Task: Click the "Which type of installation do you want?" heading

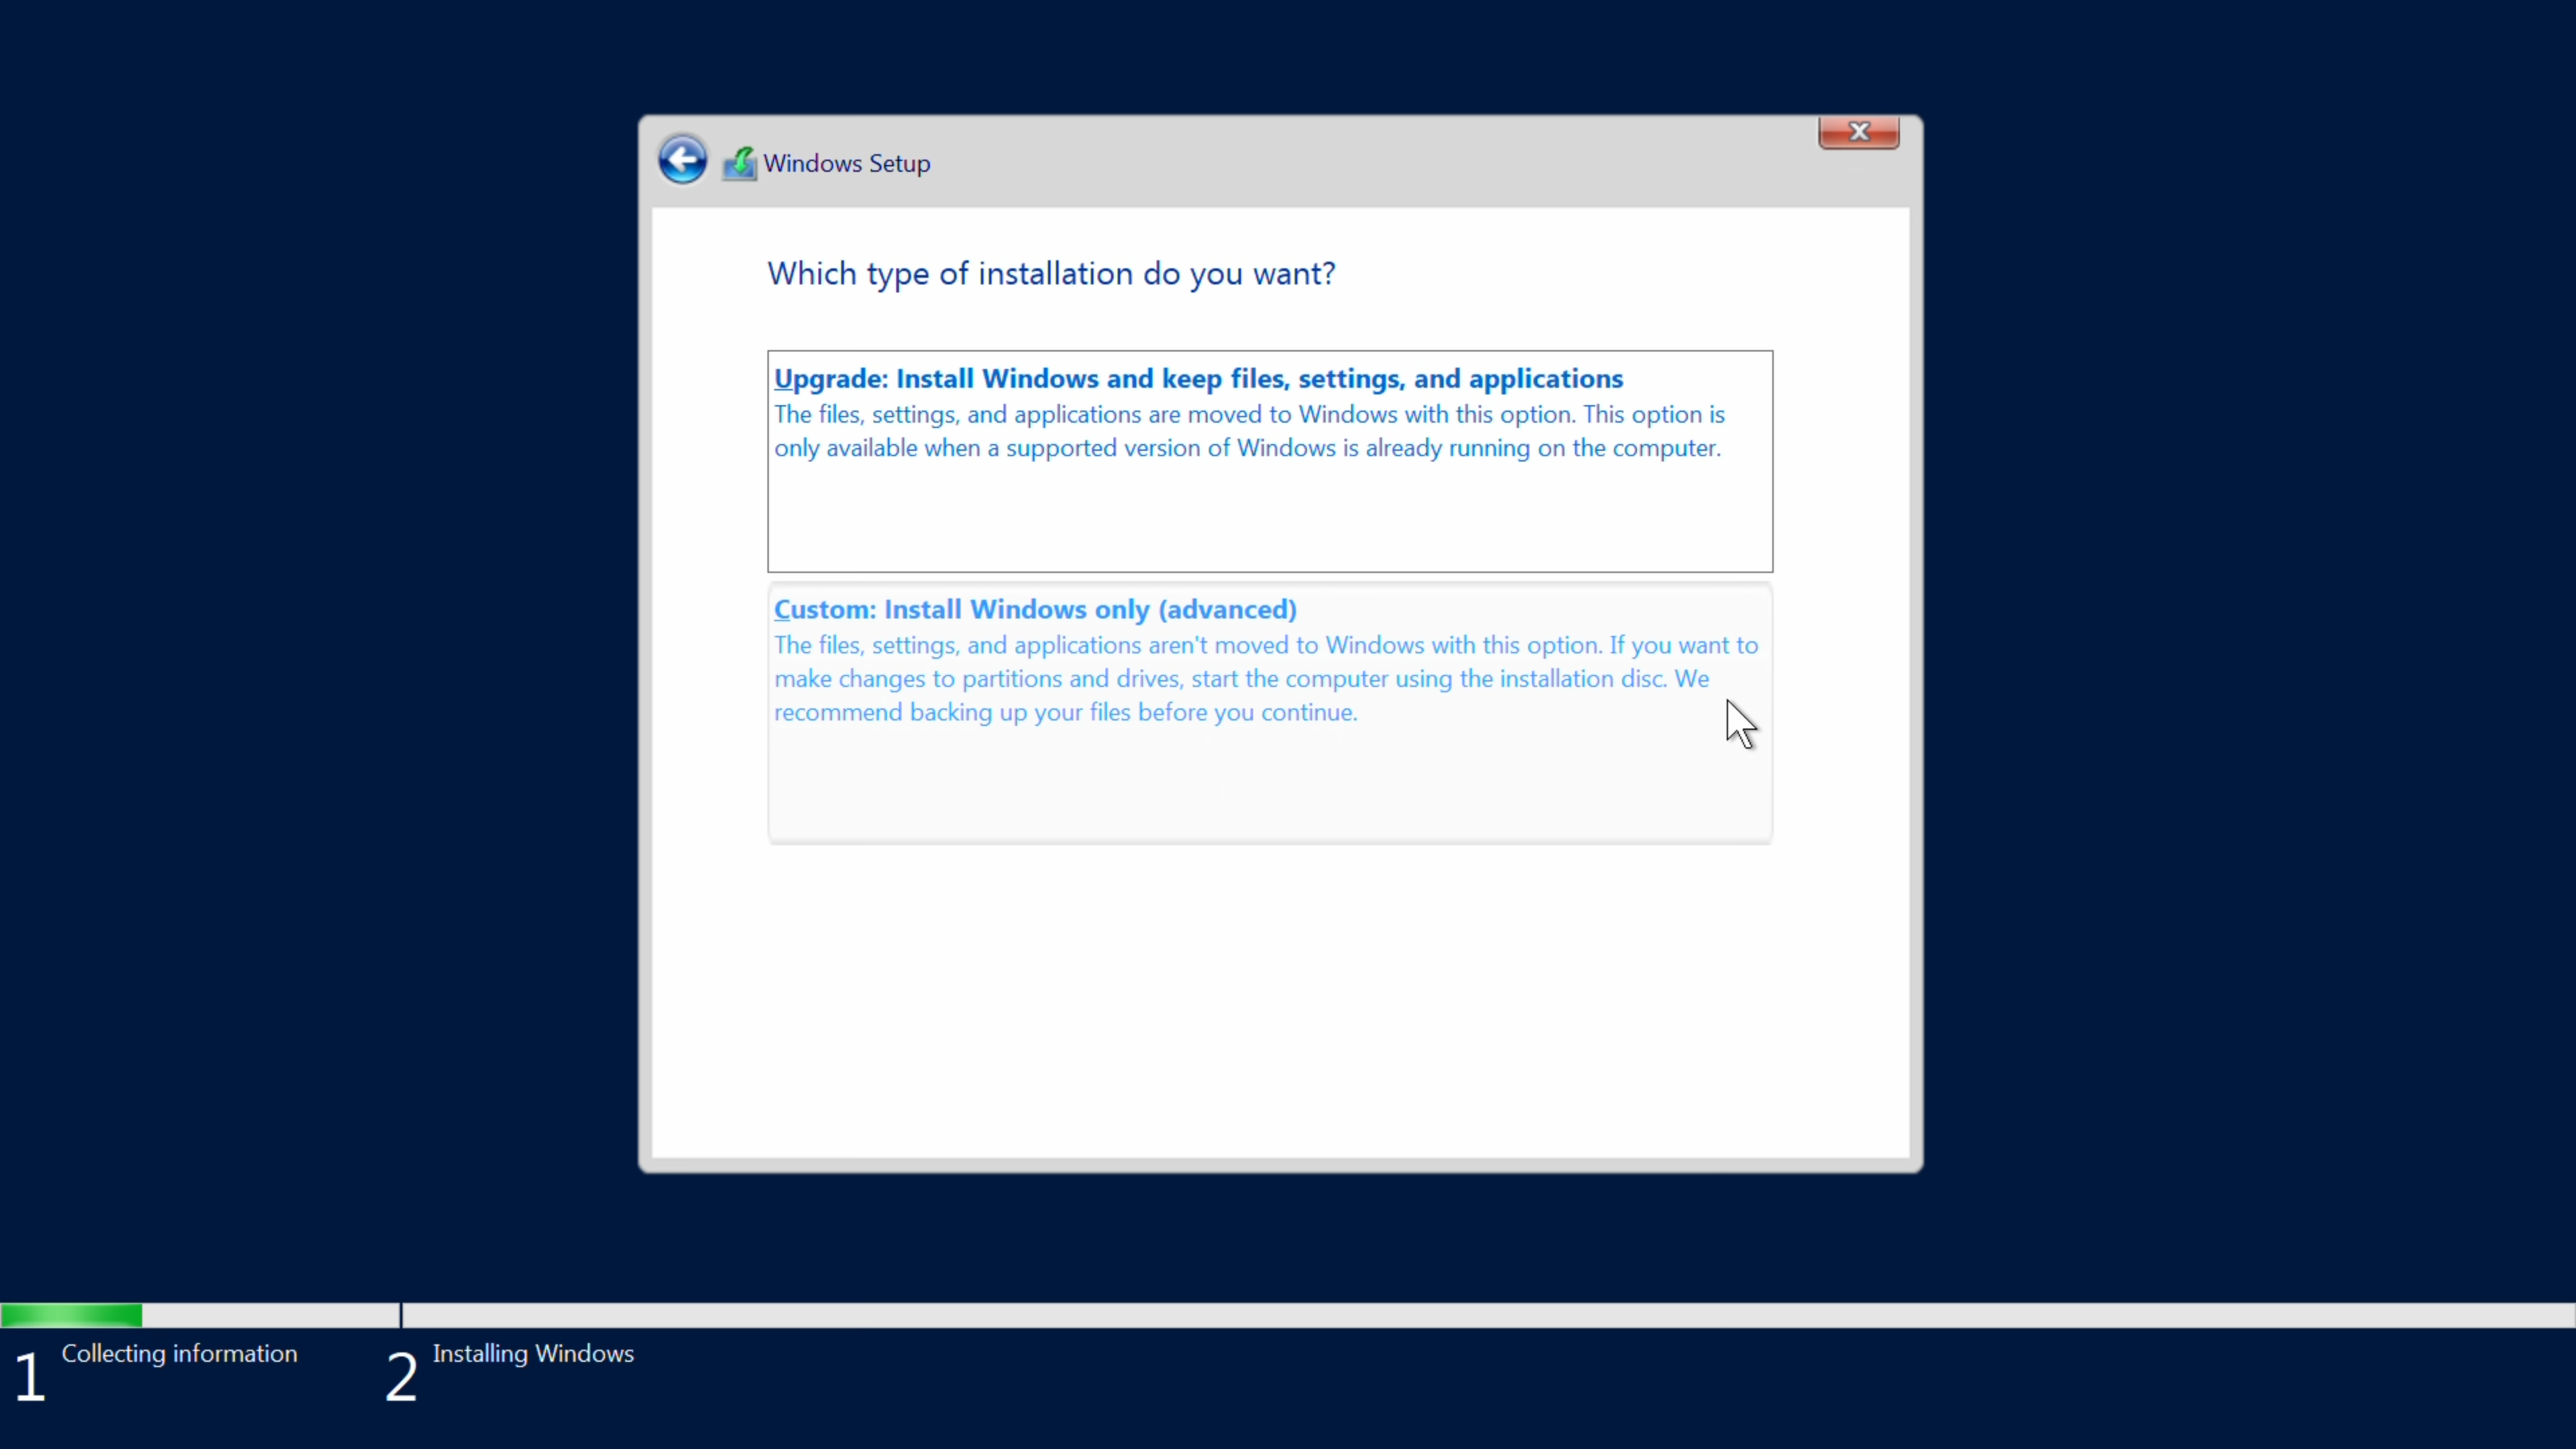Action: pyautogui.click(x=1051, y=274)
